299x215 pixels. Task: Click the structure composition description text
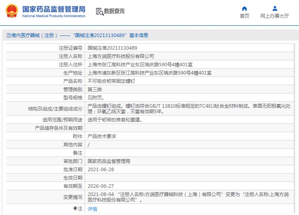click(x=189, y=108)
